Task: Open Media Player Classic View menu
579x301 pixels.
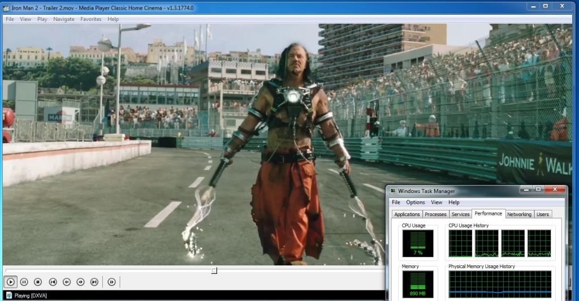Action: click(x=25, y=19)
